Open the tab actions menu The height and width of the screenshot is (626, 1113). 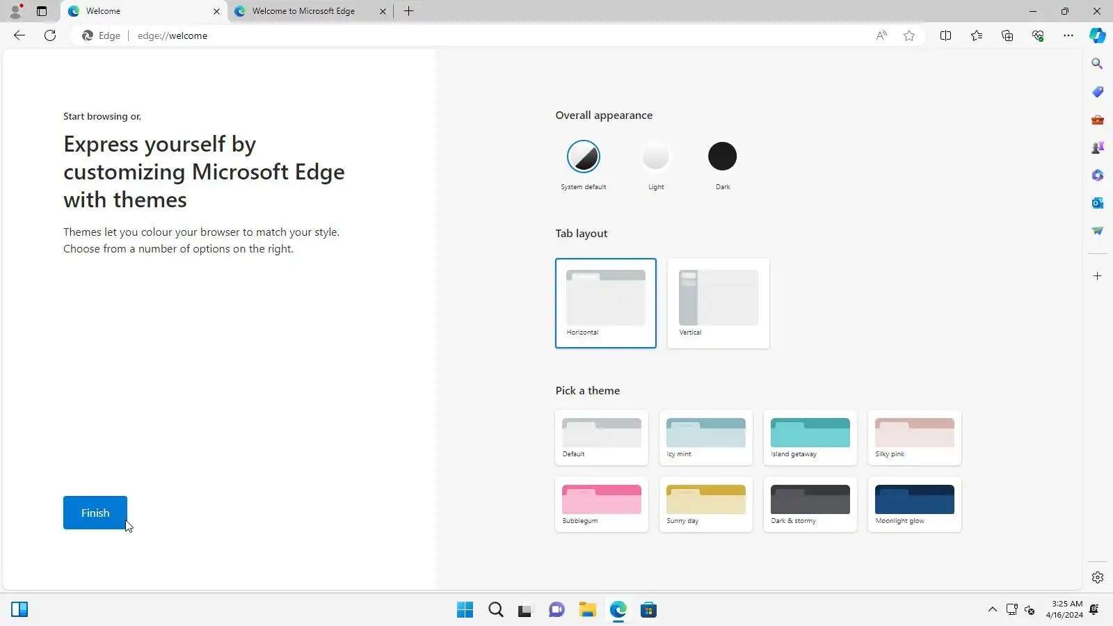tap(42, 11)
